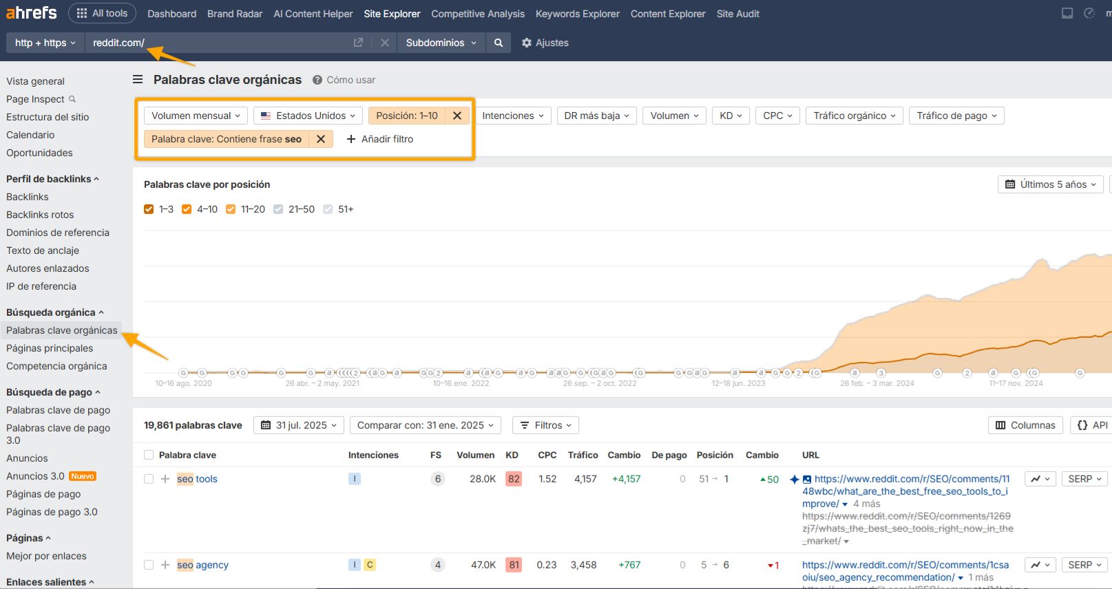Open the All tools grid menu
1112x589 pixels.
(x=102, y=13)
